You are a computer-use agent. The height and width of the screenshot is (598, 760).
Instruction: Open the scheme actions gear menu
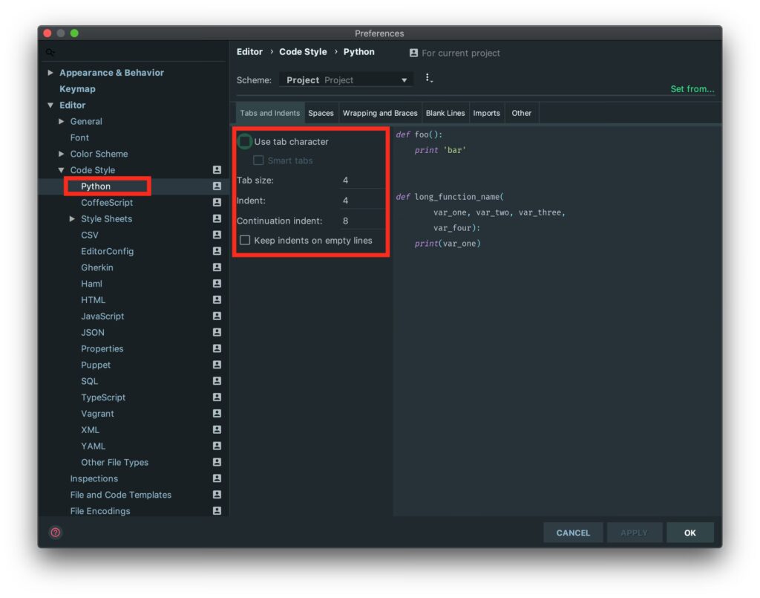point(428,78)
